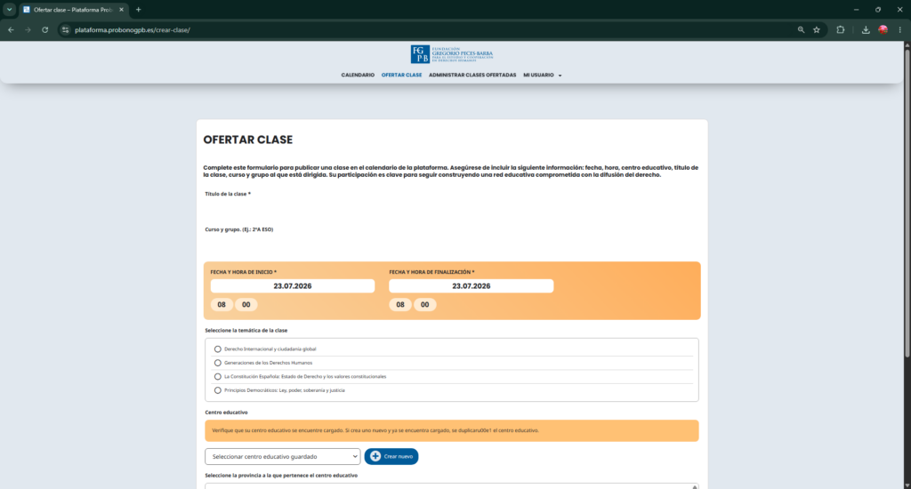Open the start date field 23.07.2026
Screen dimensions: 911x489
292,285
